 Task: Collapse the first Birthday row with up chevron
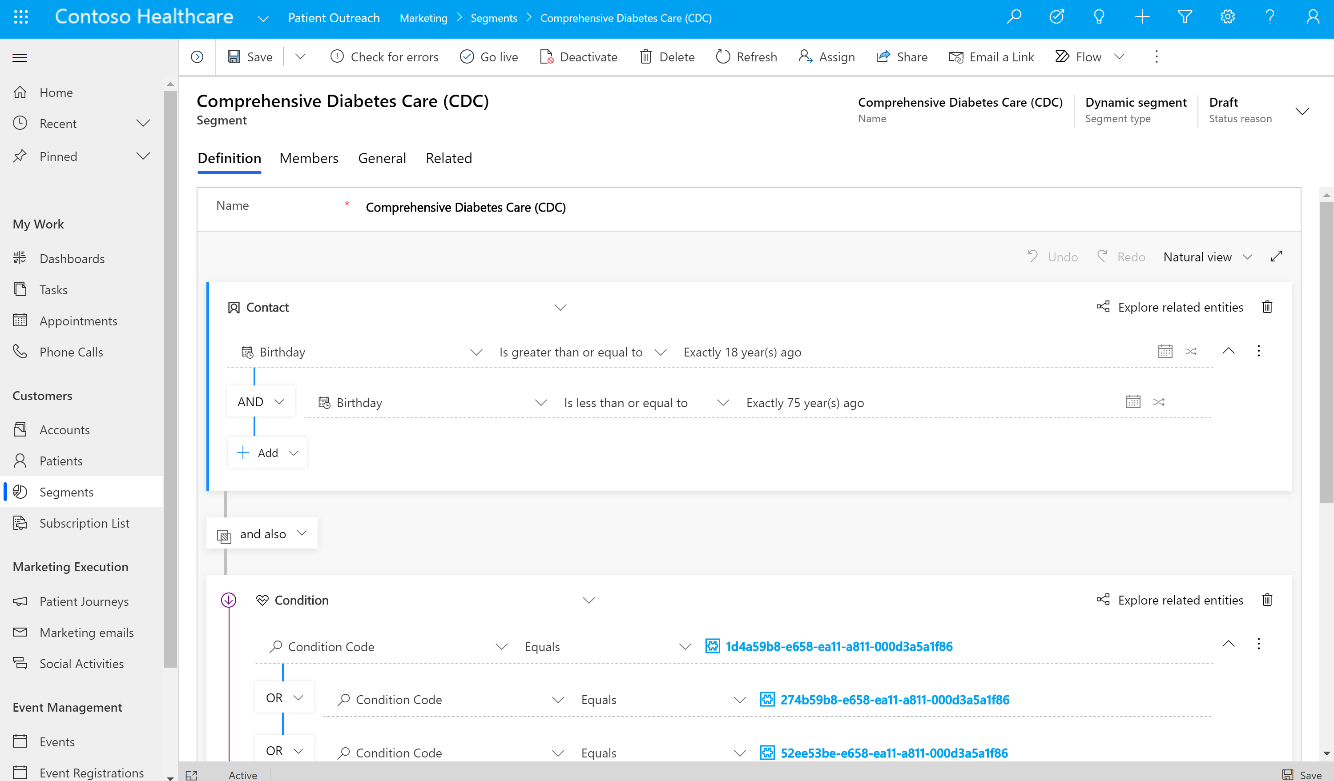1228,351
